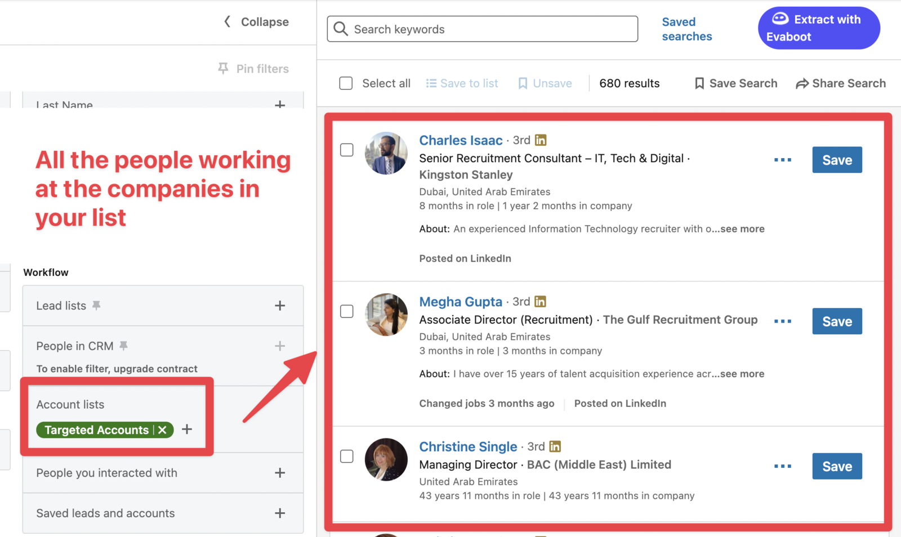This screenshot has width=901, height=537.
Task: Click 'To enable filter, upgrade contract' text
Action: [x=117, y=369]
